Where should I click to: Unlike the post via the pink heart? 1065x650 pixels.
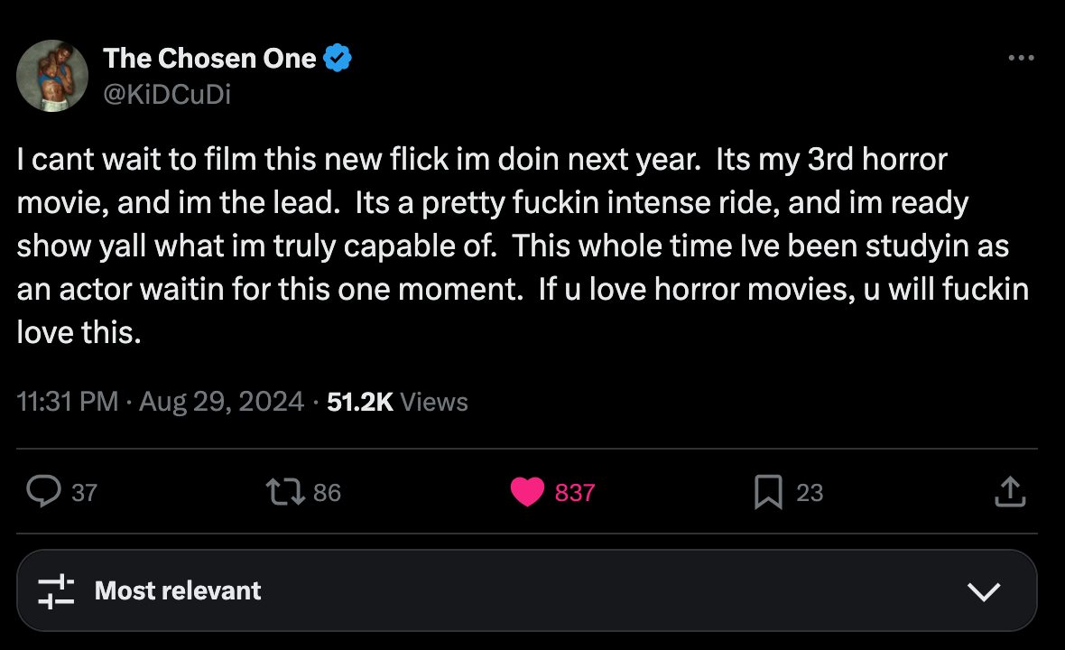point(527,492)
